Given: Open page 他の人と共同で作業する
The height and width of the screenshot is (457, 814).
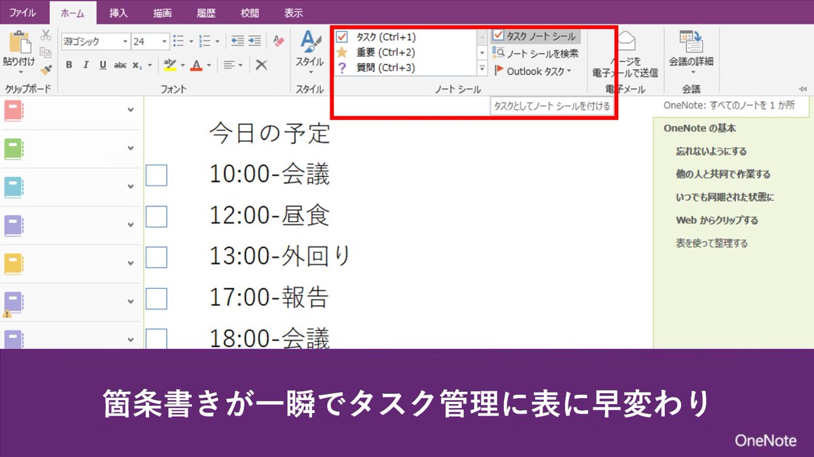Looking at the screenshot, I should coord(722,174).
